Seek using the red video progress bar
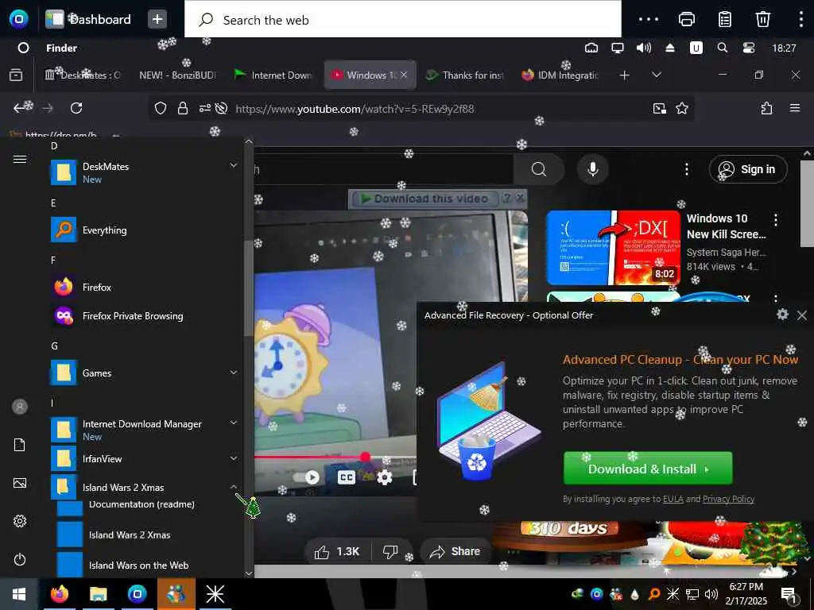This screenshot has width=814, height=610. [335, 457]
